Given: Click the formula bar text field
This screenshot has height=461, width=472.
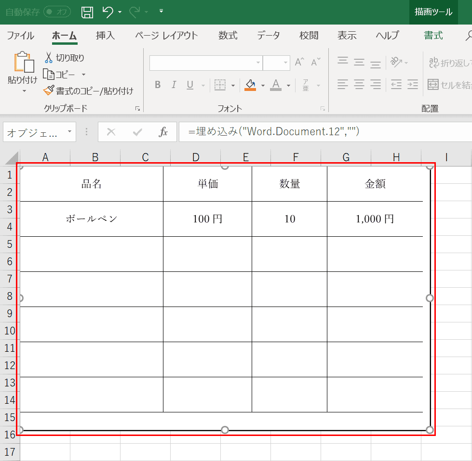Looking at the screenshot, I should 325,132.
